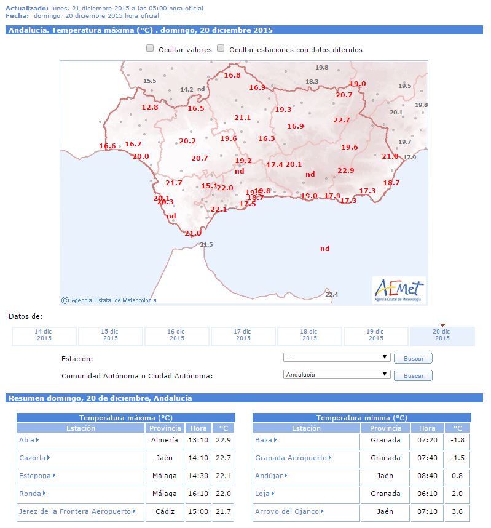Enable the Ocultar valores checkbox

click(150, 49)
